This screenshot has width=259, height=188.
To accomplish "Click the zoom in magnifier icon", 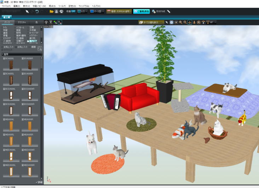I will click(x=180, y=22).
